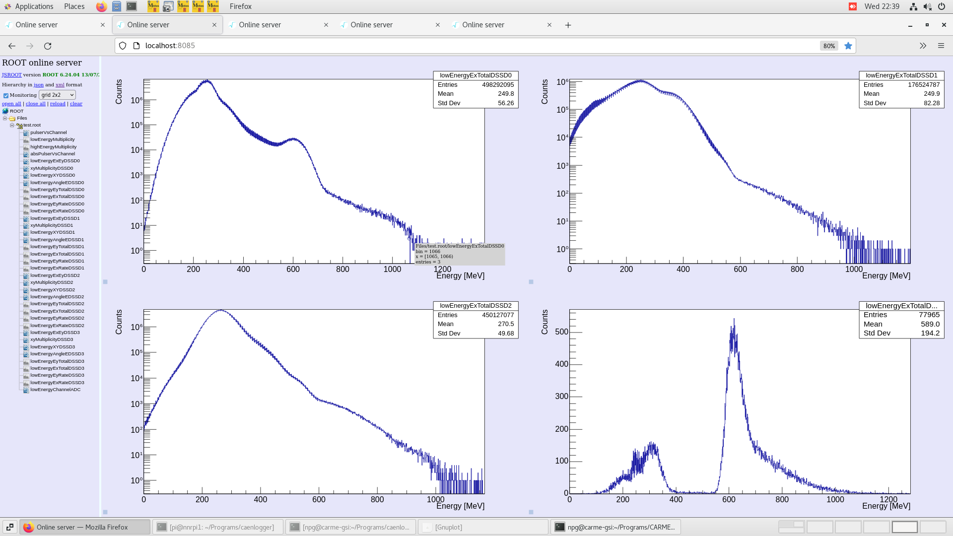Screen dimensions: 953x536
Task: Collapse the Files tree node
Action: tap(5, 118)
